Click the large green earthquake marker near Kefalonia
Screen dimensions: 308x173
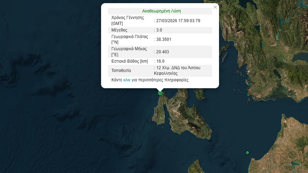pos(160,93)
